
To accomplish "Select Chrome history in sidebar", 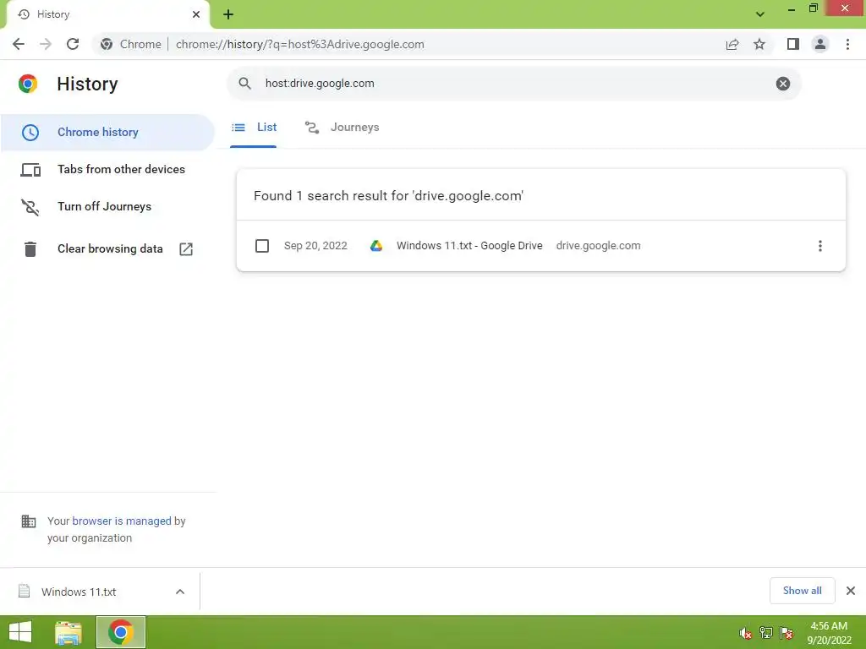I will 107,133.
